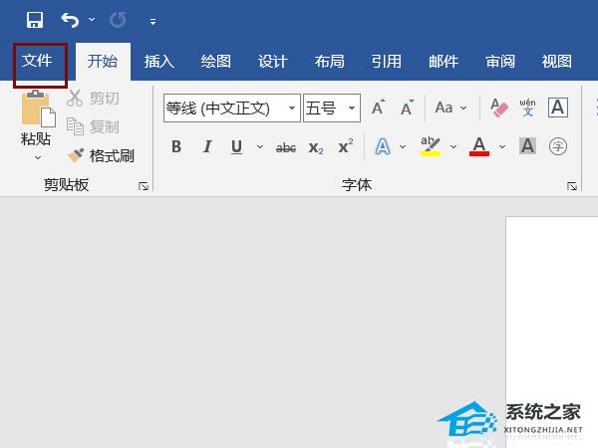Image resolution: width=598 pixels, height=448 pixels.
Task: Select the Format Painter brush (格式刷)
Action: click(x=101, y=155)
